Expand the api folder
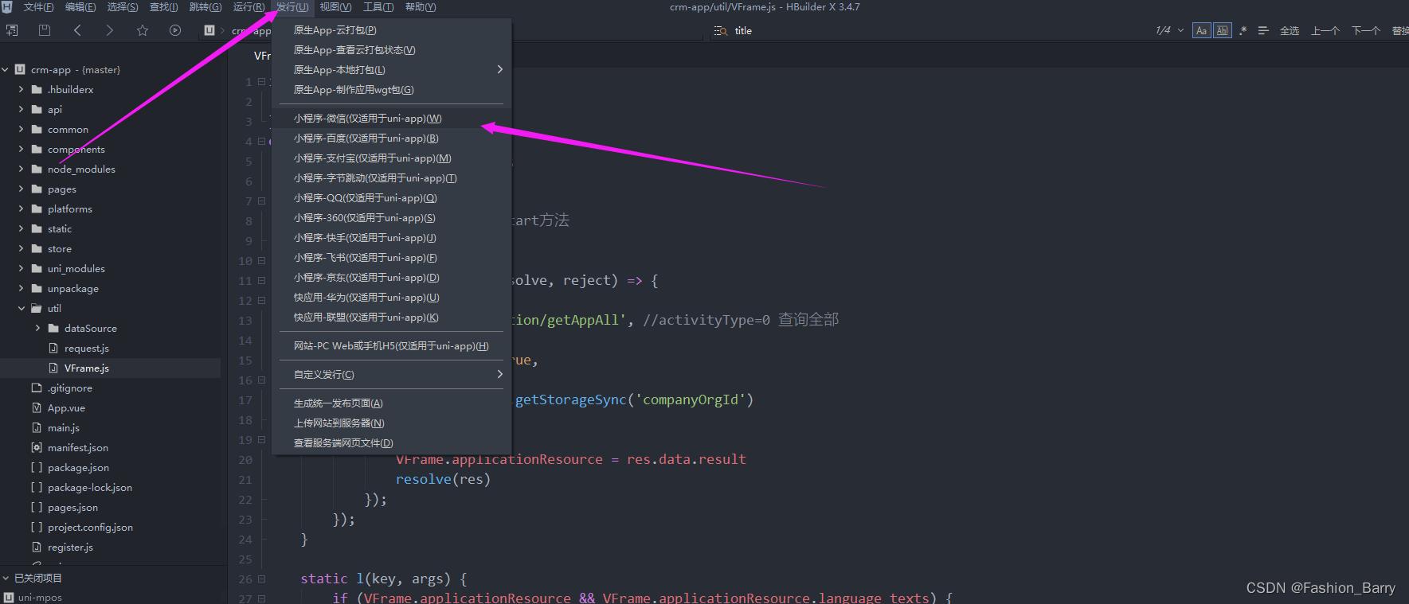The height and width of the screenshot is (604, 1409). tap(22, 109)
